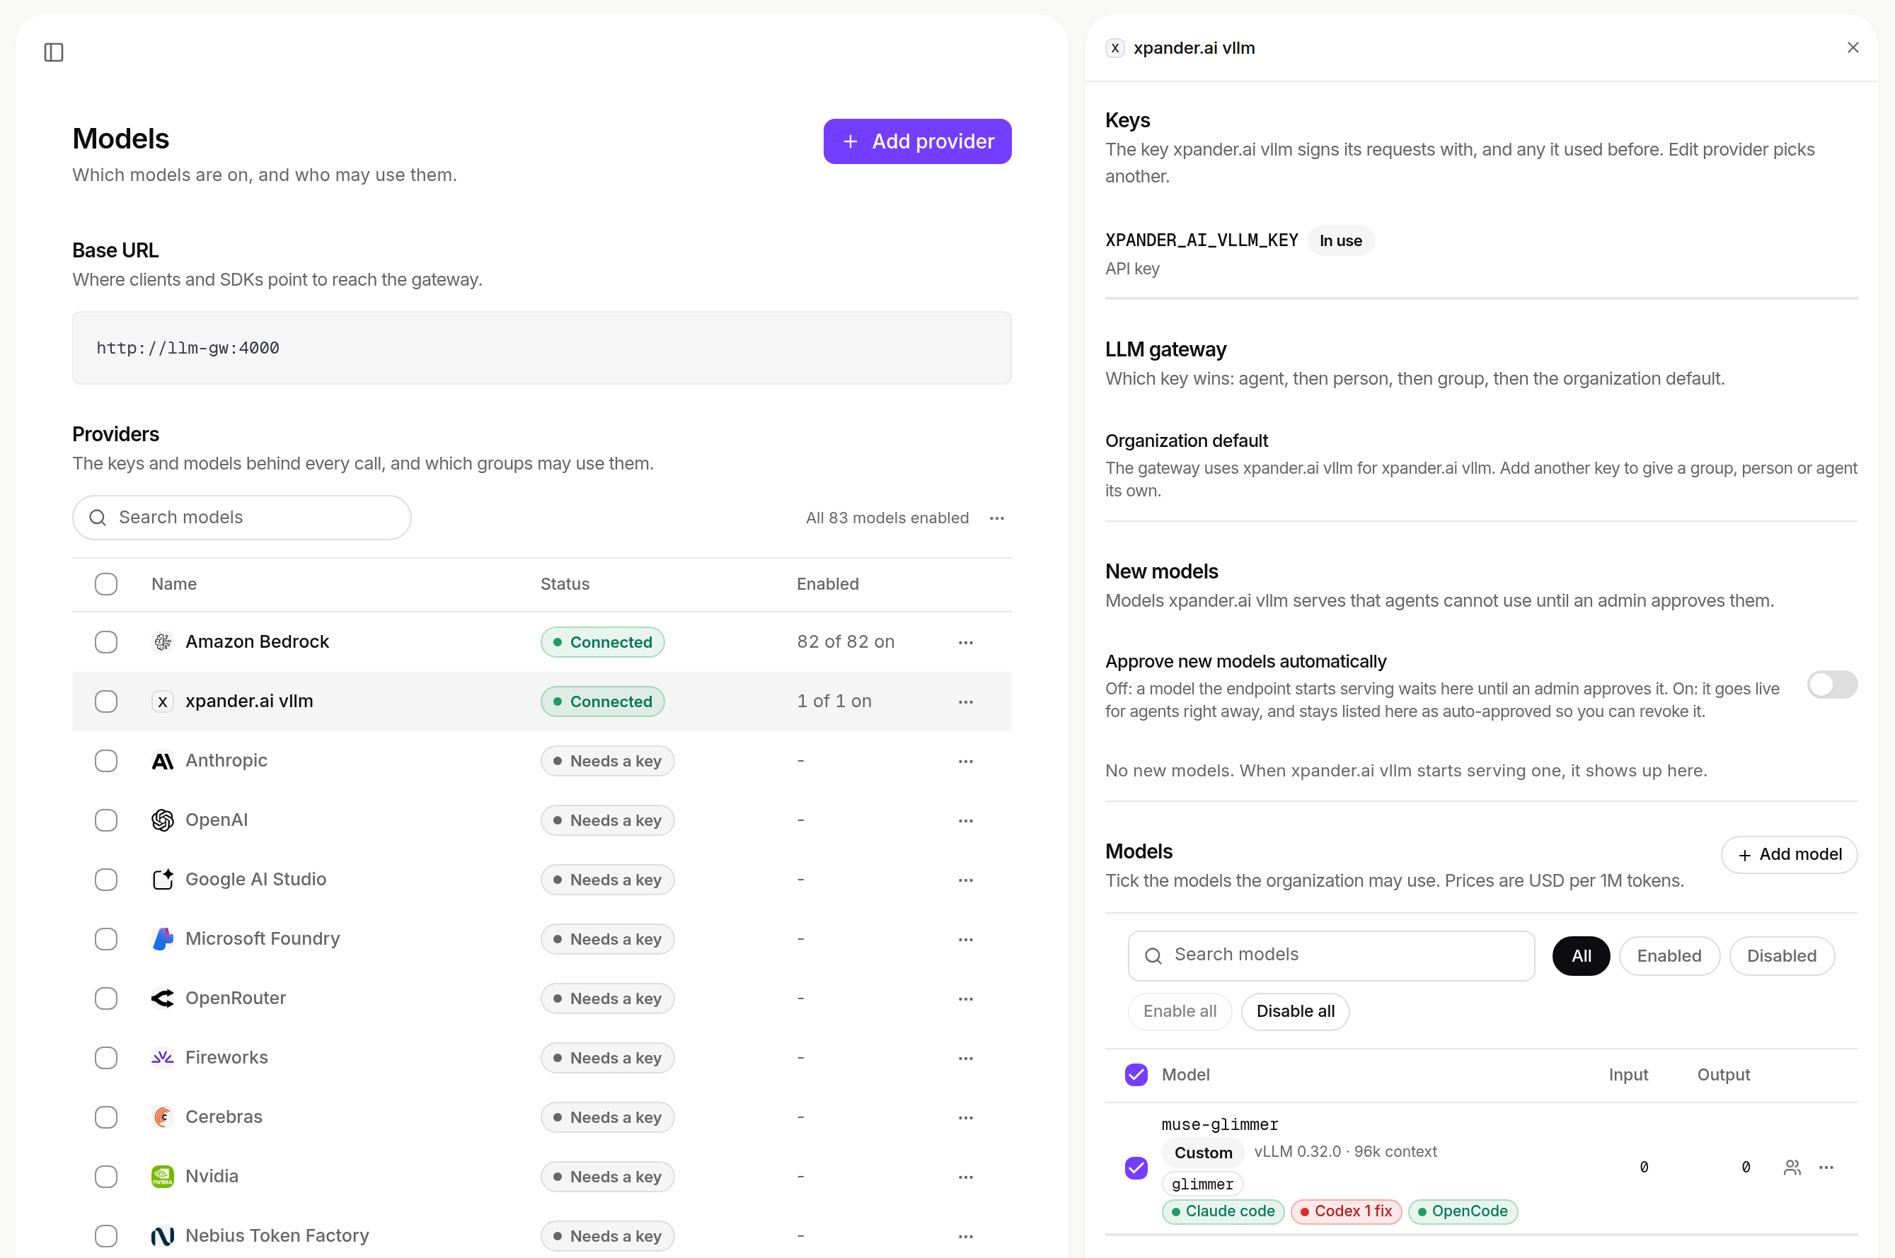Image resolution: width=1895 pixels, height=1258 pixels.
Task: Uncheck the Model header checkbox
Action: [x=1136, y=1074]
